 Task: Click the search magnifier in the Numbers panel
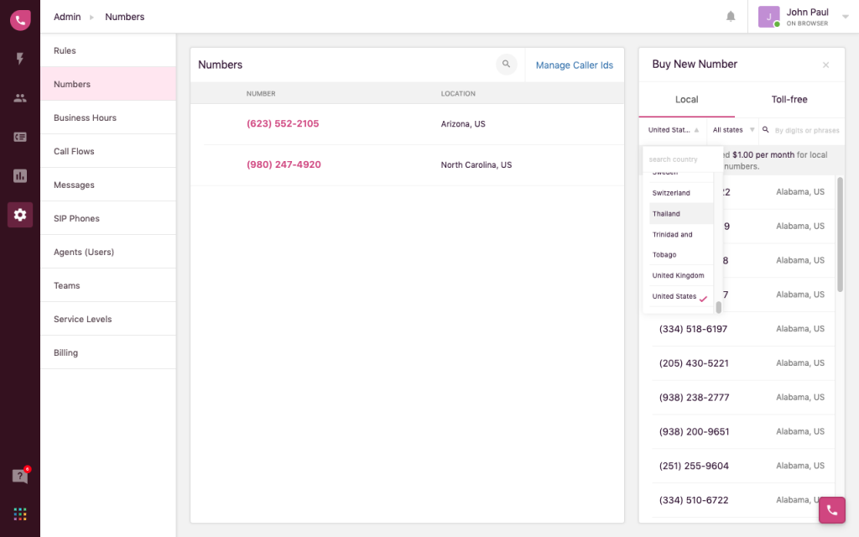pyautogui.click(x=507, y=64)
